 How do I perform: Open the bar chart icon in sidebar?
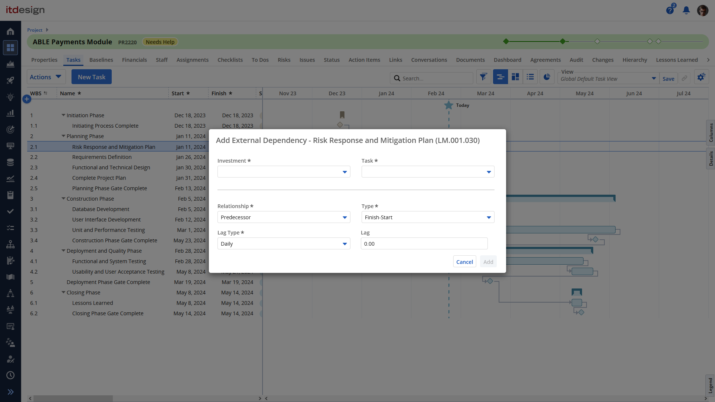point(10,113)
